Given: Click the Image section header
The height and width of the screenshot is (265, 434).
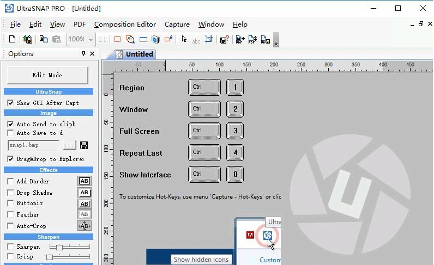Looking at the screenshot, I should [49, 113].
